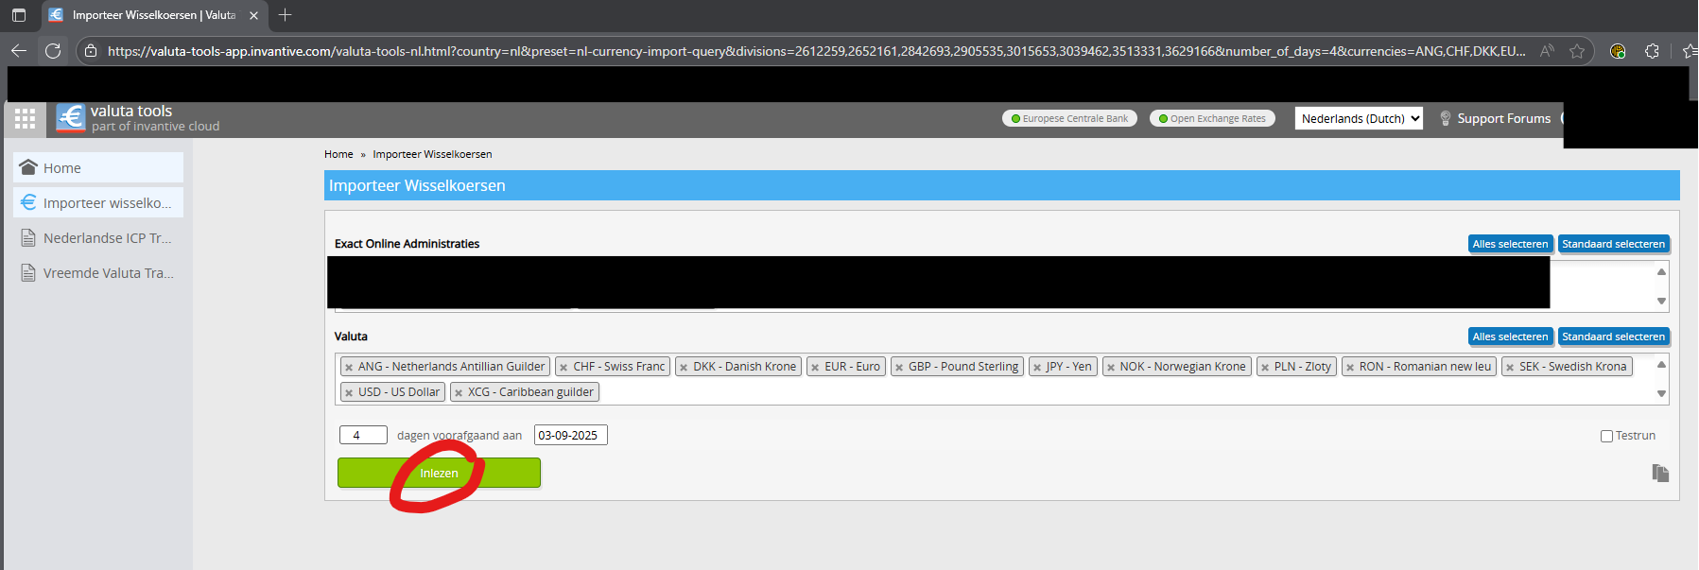Click Alles selecteren for Valuta
The height and width of the screenshot is (570, 1699).
pos(1510,337)
